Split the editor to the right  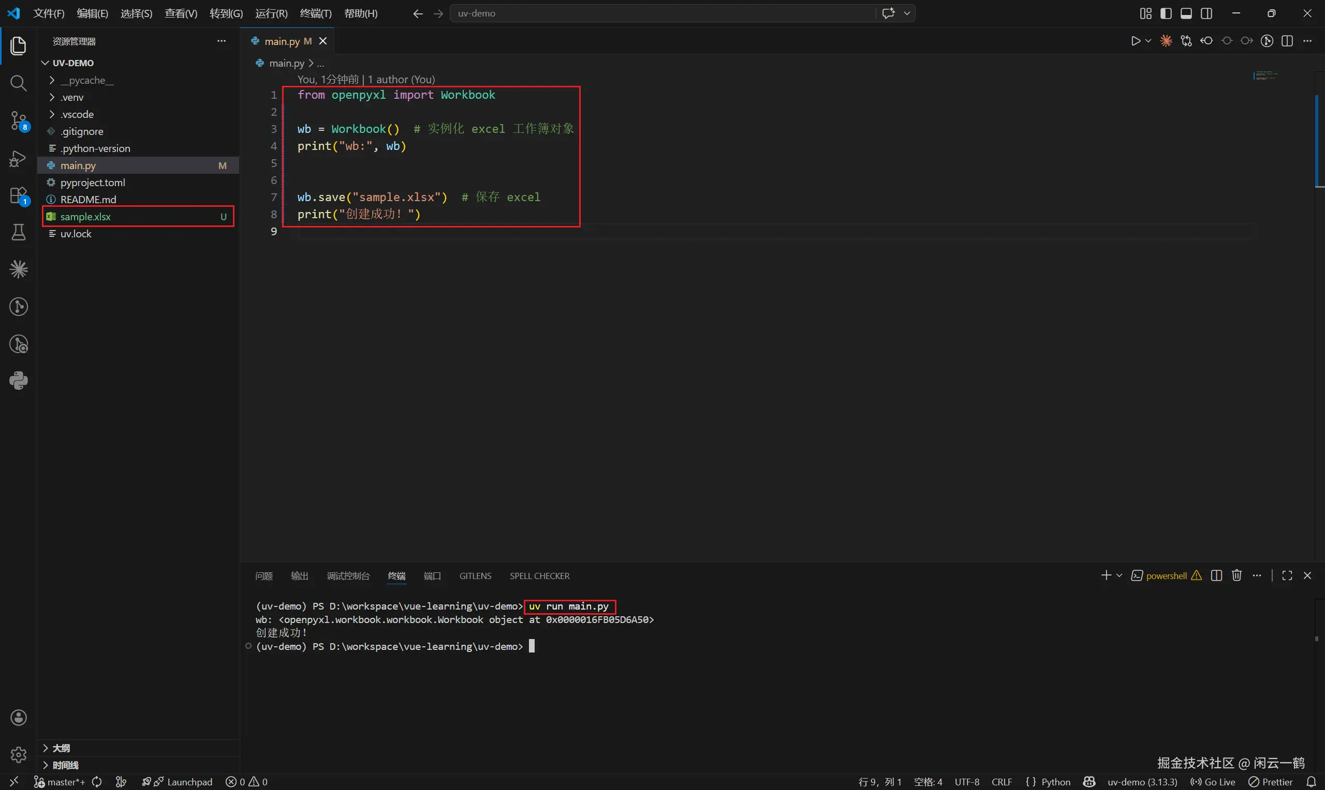click(1287, 41)
